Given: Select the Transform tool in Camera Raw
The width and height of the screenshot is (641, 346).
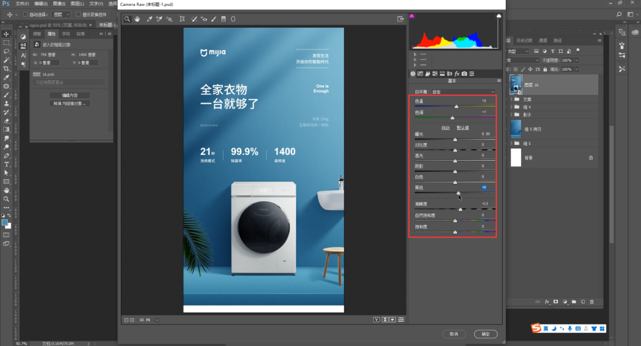Looking at the screenshot, I should 182,19.
